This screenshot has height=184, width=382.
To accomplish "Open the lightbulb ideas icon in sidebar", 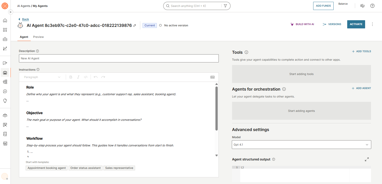I will pos(5,101).
